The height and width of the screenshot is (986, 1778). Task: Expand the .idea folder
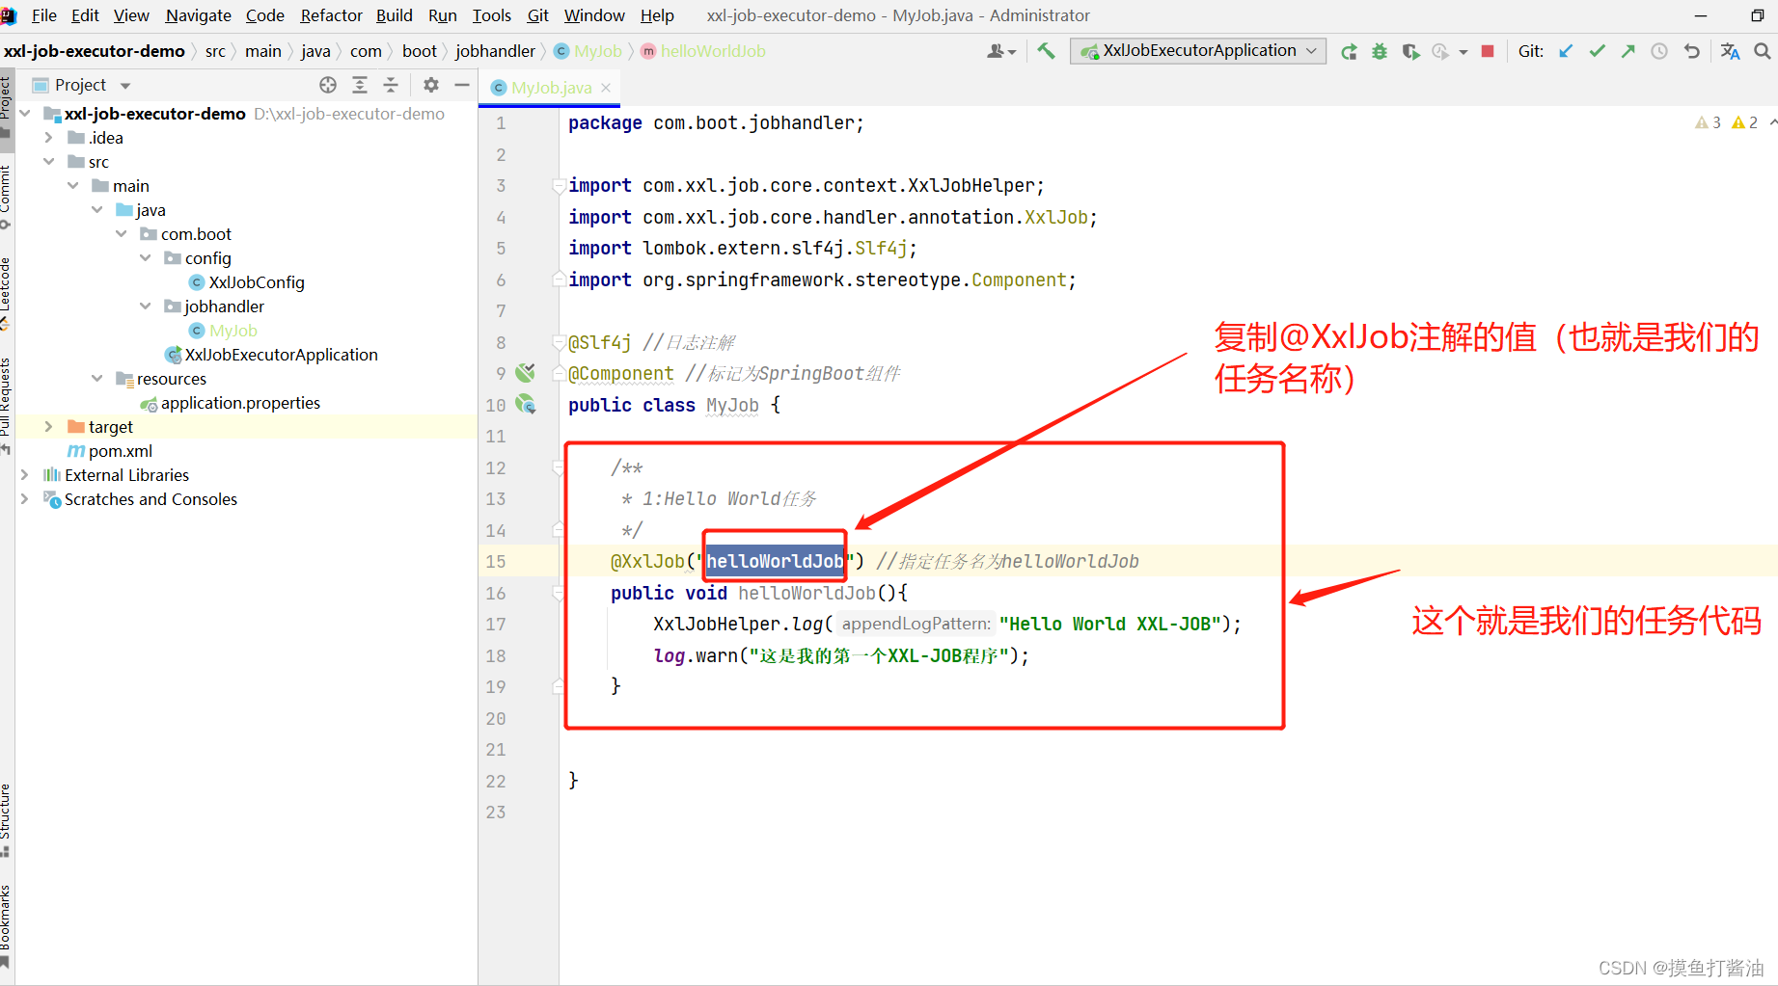point(49,138)
